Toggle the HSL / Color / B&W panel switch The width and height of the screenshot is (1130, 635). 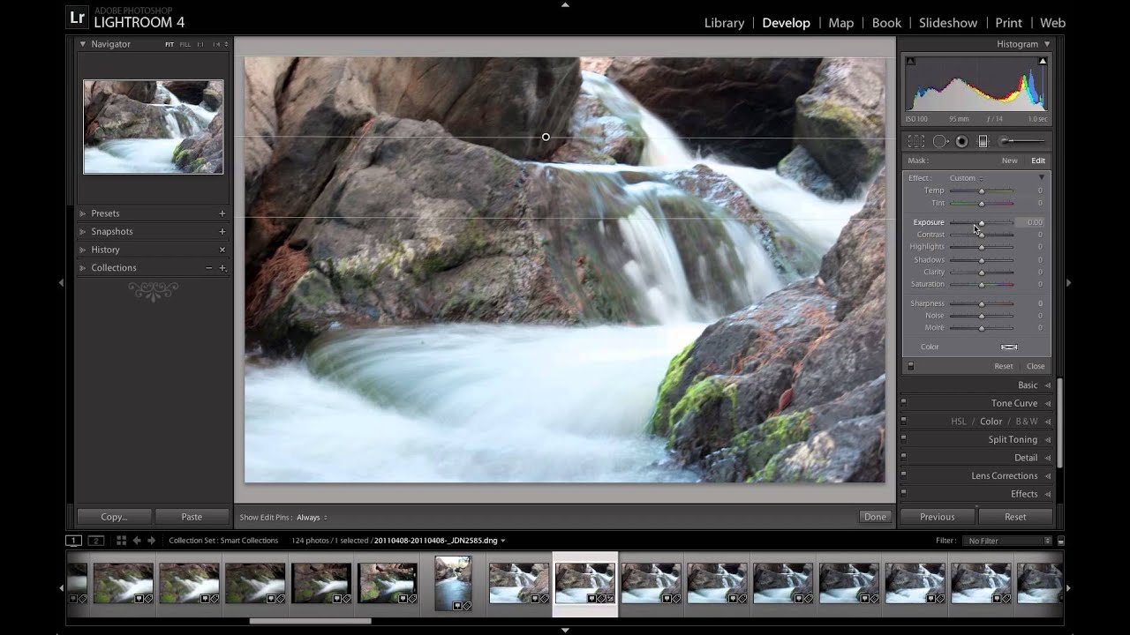pos(903,422)
